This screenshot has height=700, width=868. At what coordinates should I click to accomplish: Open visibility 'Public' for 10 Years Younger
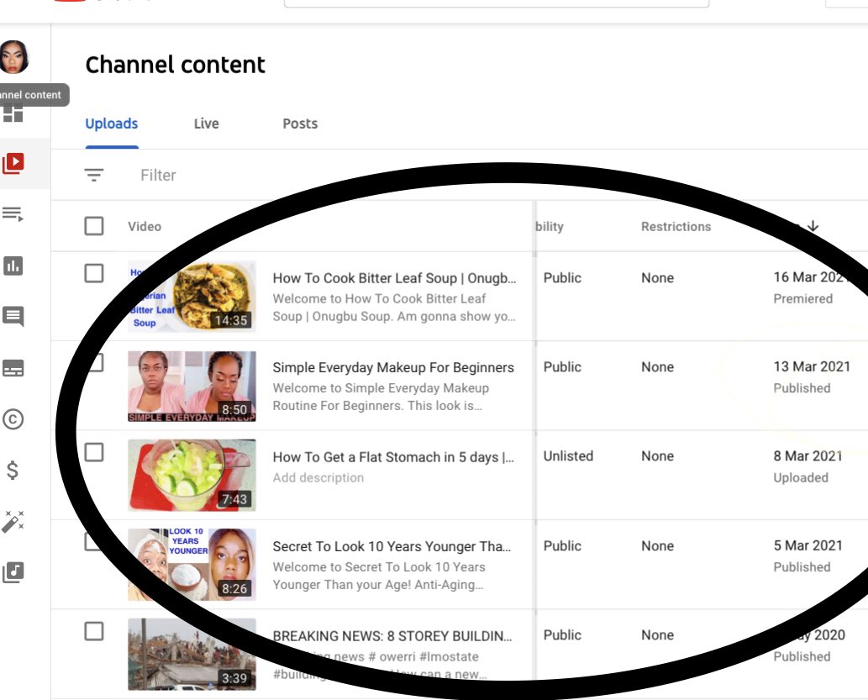click(562, 545)
